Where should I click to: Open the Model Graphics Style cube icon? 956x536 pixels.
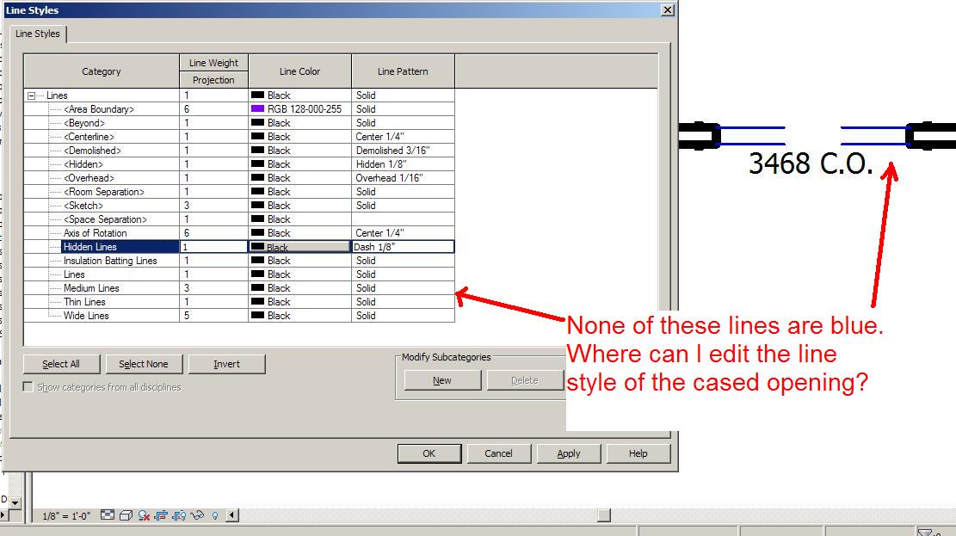tap(126, 515)
